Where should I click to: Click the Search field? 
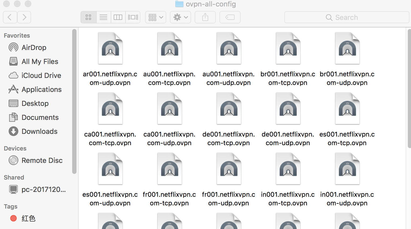tap(347, 17)
